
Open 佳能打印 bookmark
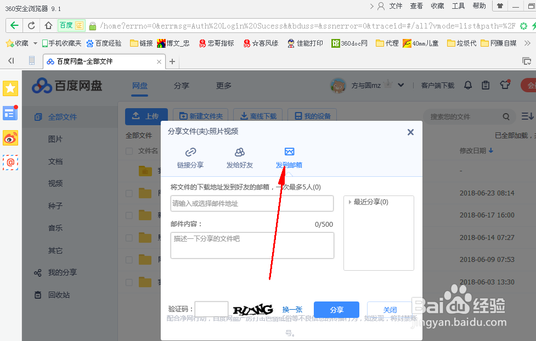(305, 43)
